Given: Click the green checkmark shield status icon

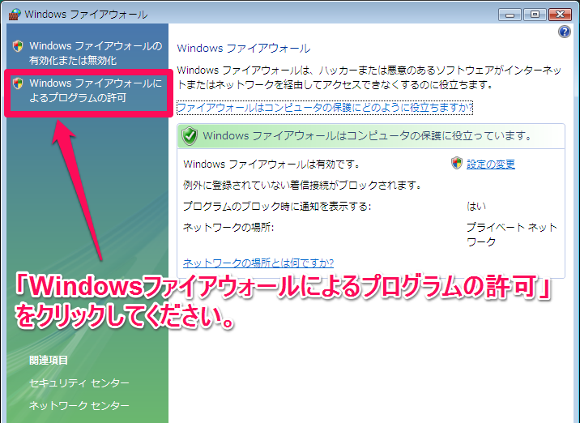Looking at the screenshot, I should click(x=190, y=136).
